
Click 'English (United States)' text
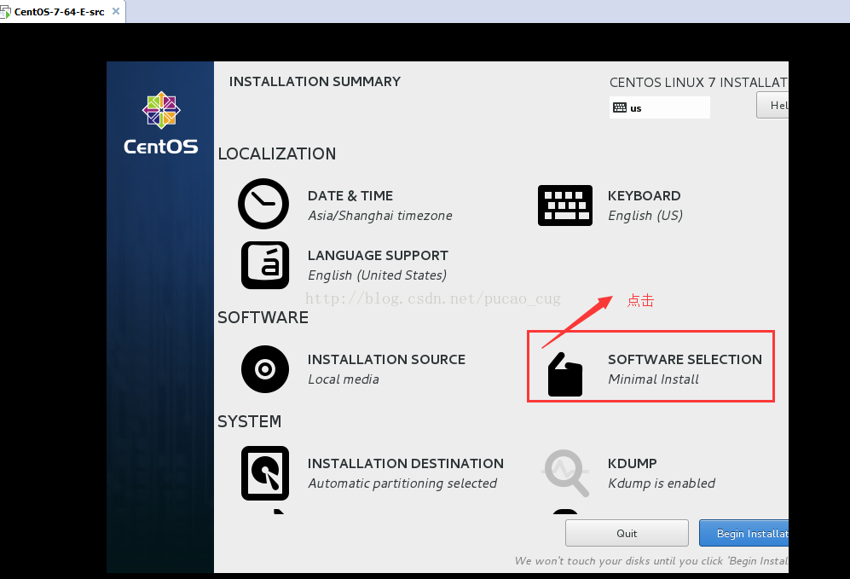coord(378,275)
